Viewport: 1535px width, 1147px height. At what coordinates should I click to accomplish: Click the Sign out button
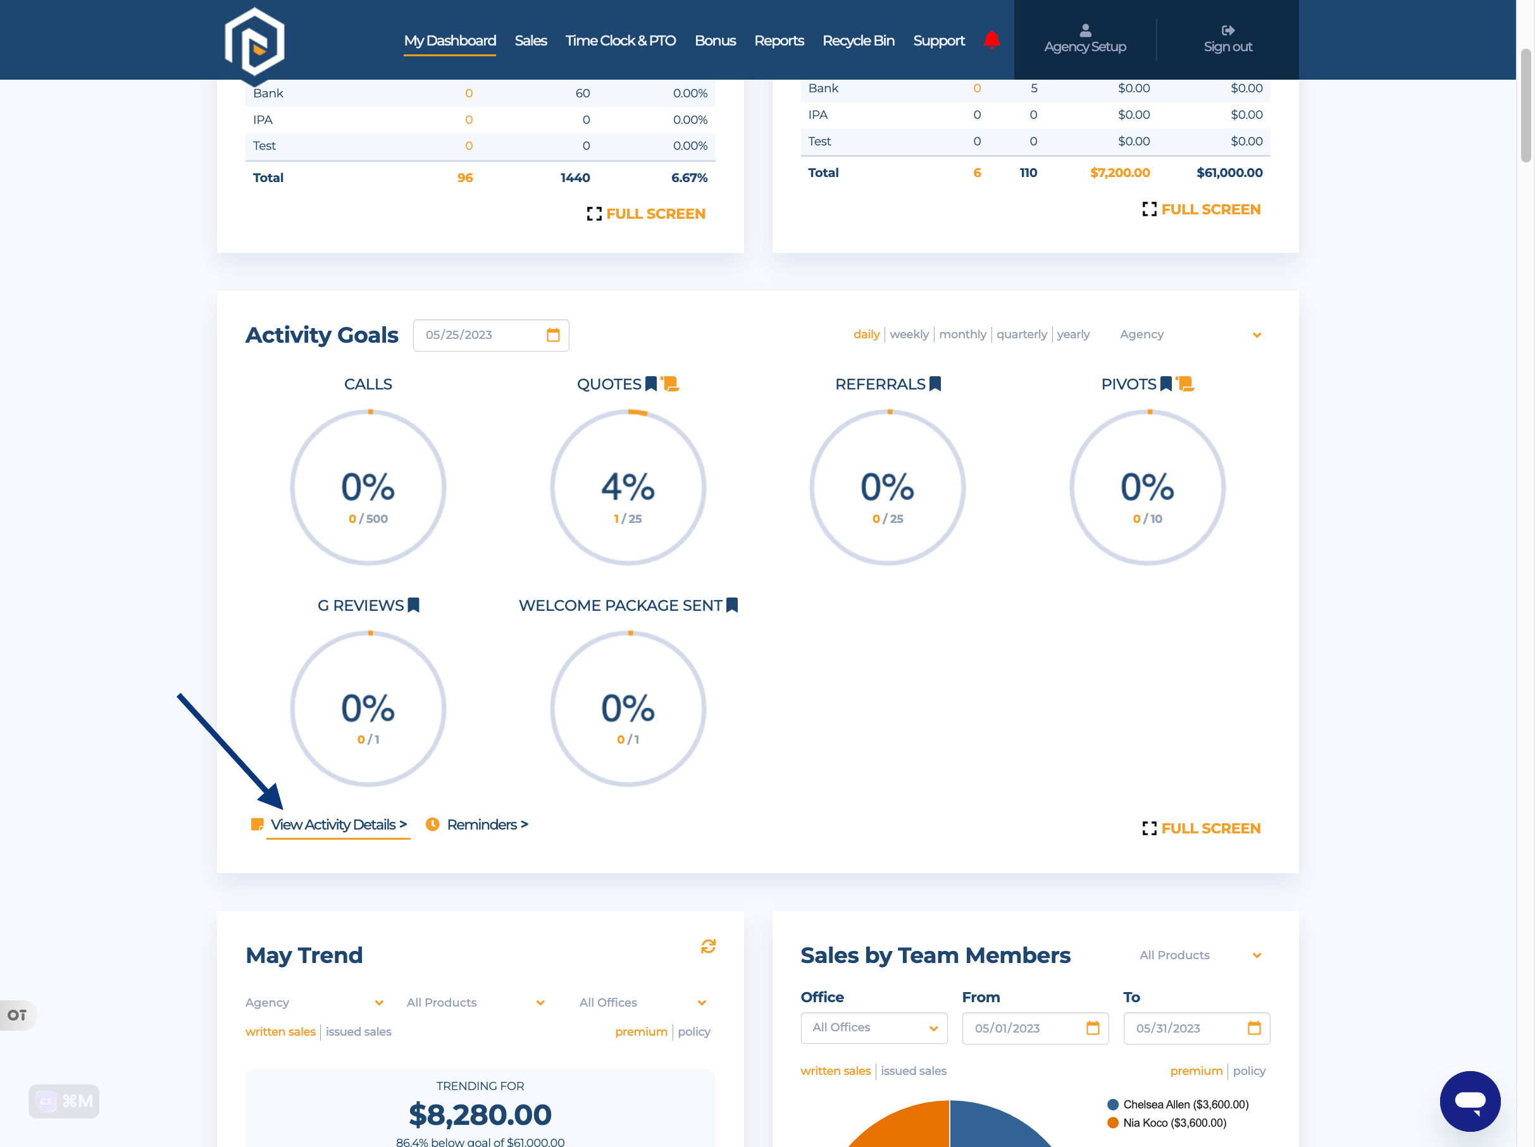(x=1227, y=40)
